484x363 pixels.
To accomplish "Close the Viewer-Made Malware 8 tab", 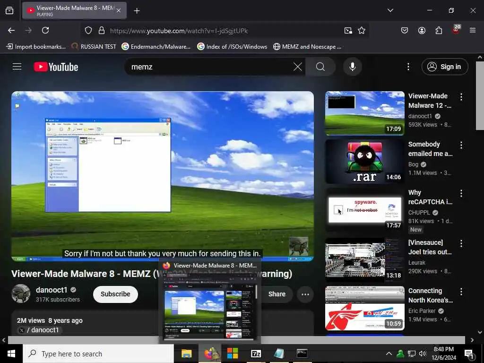I will (119, 10).
